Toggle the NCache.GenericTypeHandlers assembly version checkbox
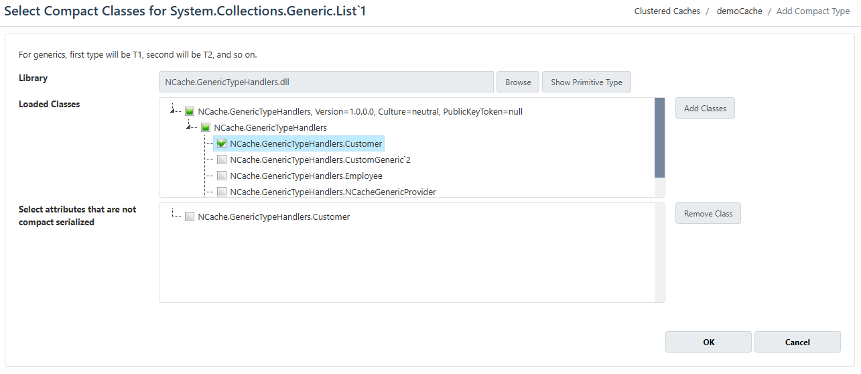The width and height of the screenshot is (861, 374). (x=190, y=112)
